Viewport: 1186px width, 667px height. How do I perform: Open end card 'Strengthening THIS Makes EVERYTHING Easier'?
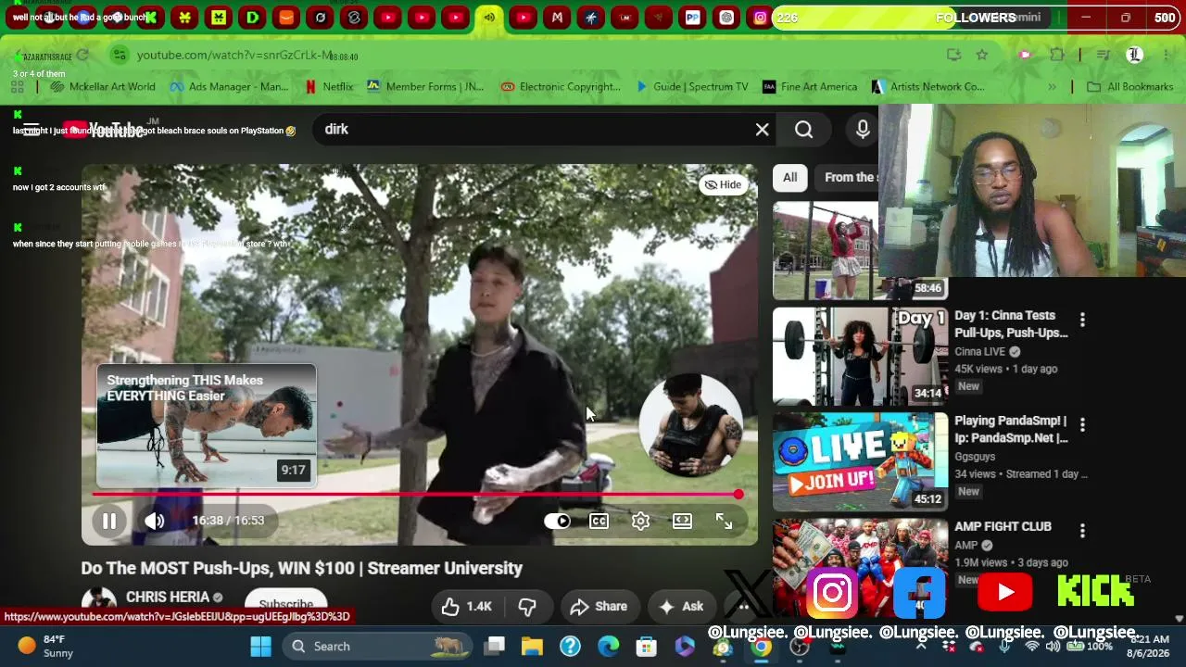pos(207,426)
